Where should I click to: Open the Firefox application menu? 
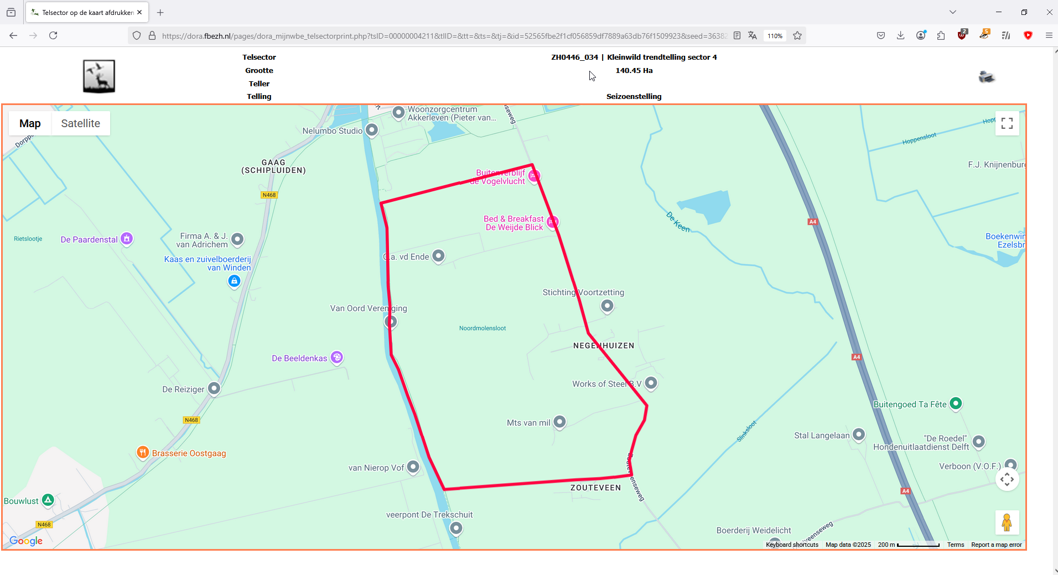tap(1049, 35)
